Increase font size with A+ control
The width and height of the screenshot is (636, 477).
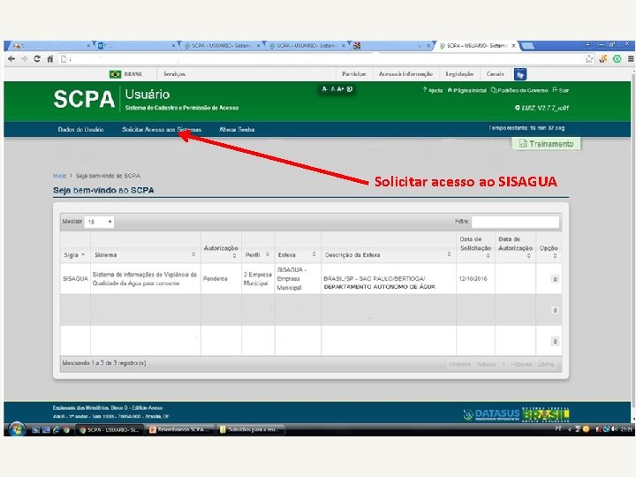click(340, 89)
